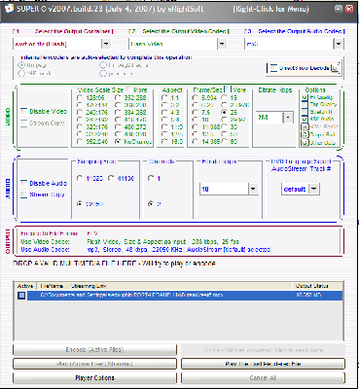359x389 pixels.
Task: Toggle the 48K Audio option checkbox
Action: [305, 119]
